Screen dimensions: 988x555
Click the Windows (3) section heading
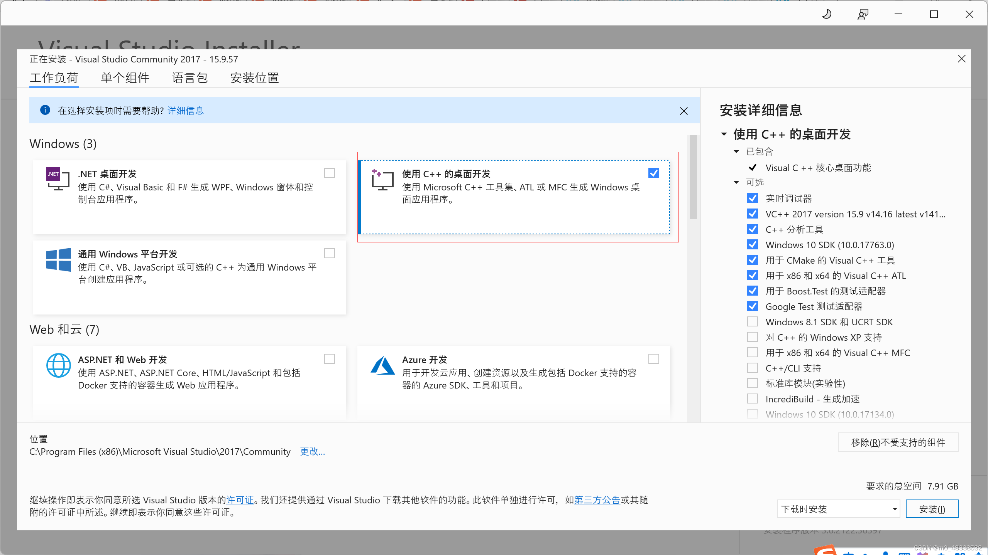tap(63, 144)
